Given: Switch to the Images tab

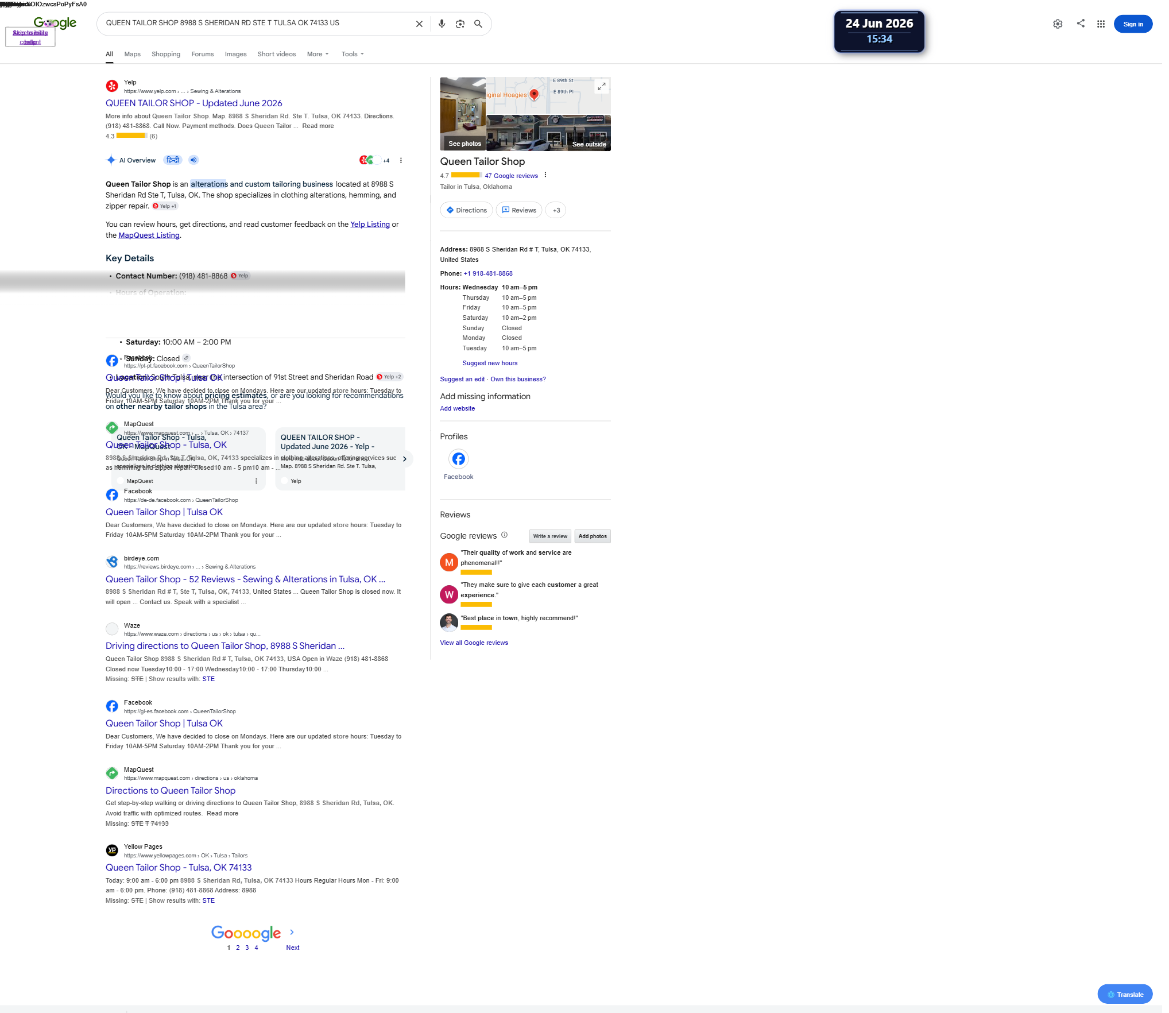Looking at the screenshot, I should pyautogui.click(x=235, y=54).
